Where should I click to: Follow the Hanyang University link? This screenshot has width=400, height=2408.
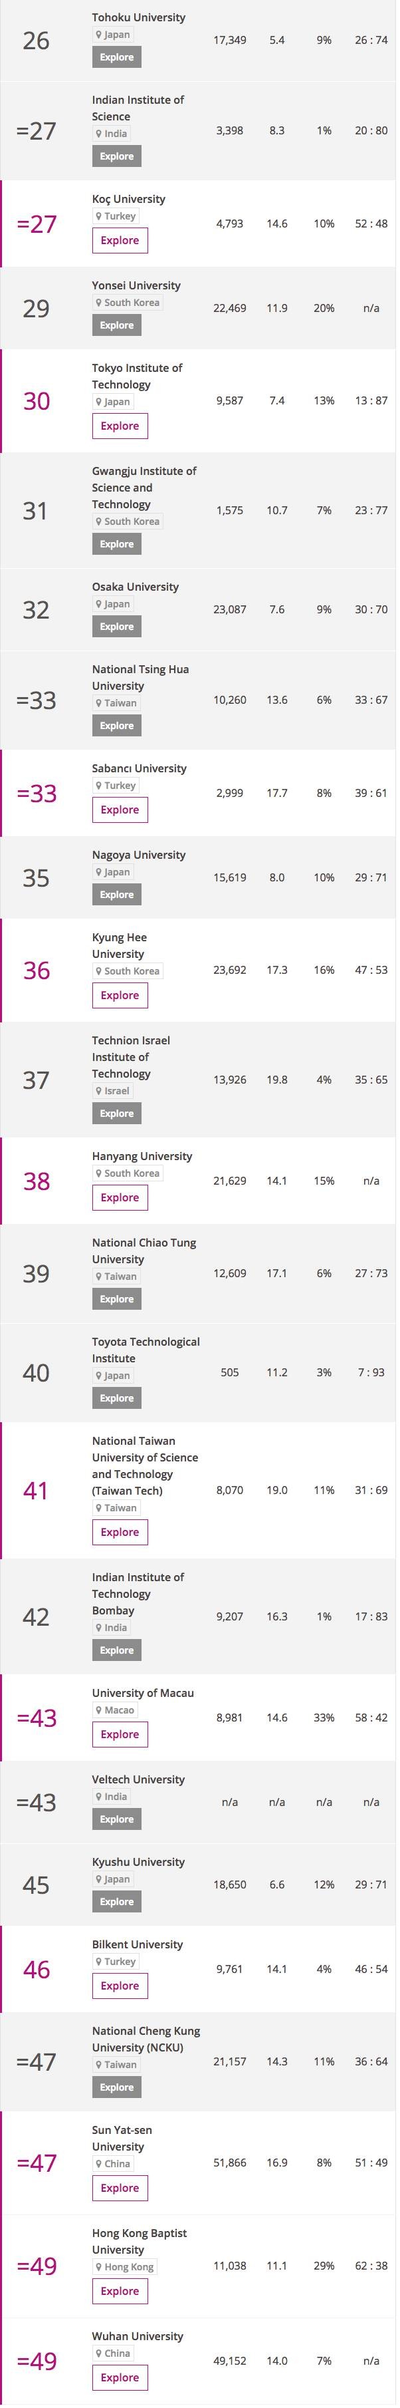[142, 1156]
